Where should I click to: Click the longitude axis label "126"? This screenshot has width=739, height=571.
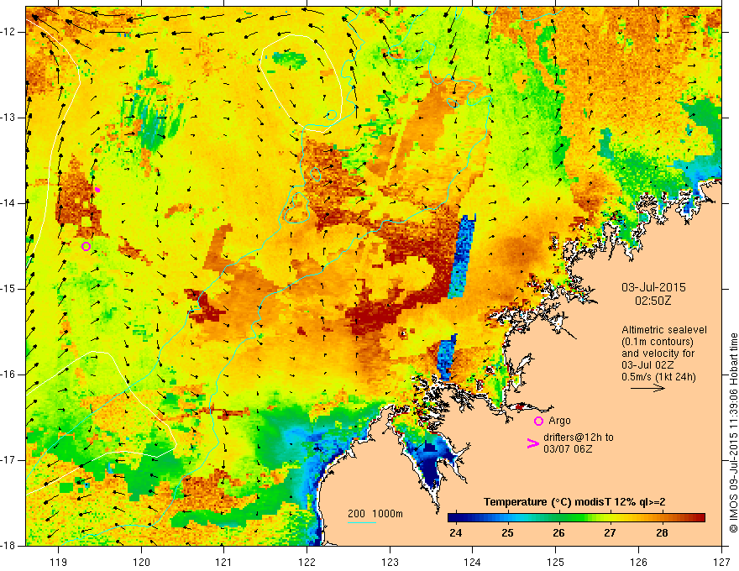(638, 562)
